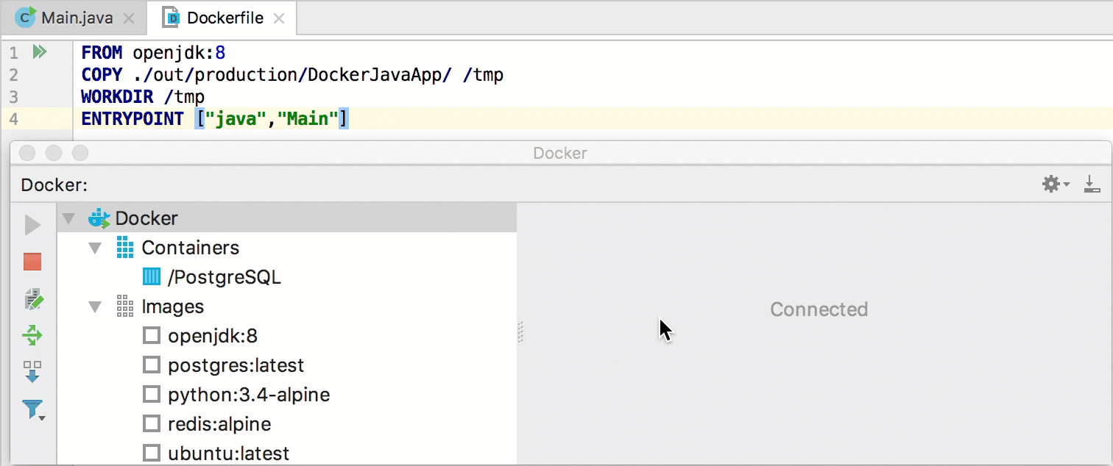
Task: Collapse the Images tree node
Action: point(94,307)
